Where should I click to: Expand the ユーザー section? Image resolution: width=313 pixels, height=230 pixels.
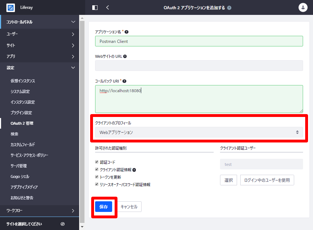coord(39,34)
